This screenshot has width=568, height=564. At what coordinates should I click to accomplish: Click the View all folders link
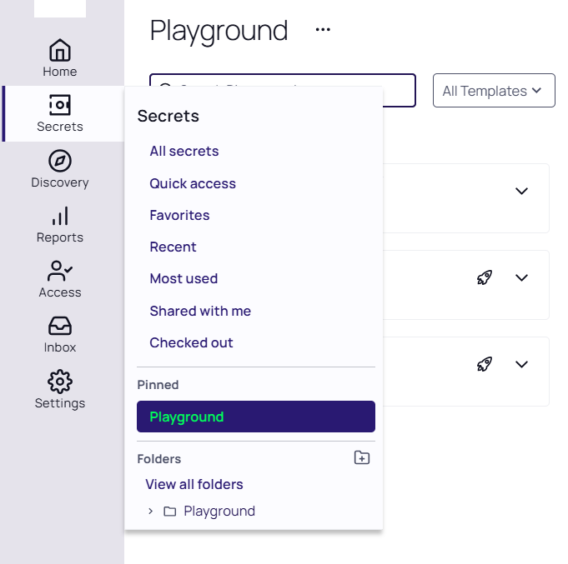click(194, 484)
